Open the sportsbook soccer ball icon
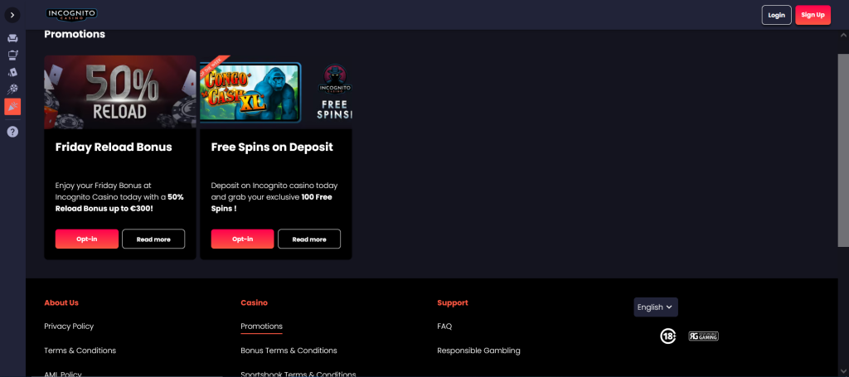This screenshot has height=377, width=849. [x=12, y=89]
